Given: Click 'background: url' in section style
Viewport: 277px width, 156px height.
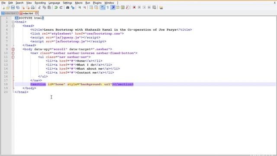Looking at the screenshot, I should tap(95, 84).
